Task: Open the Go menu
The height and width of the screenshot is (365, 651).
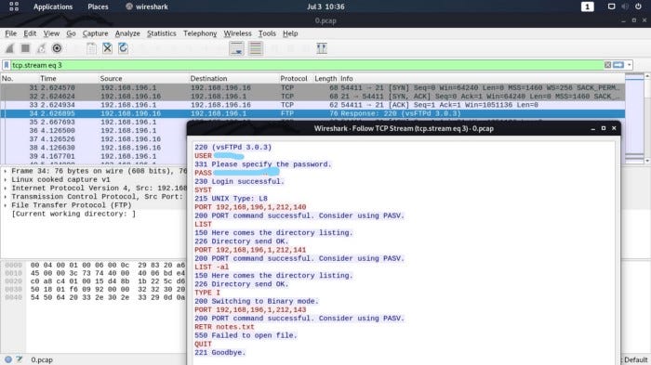Action: (x=71, y=33)
